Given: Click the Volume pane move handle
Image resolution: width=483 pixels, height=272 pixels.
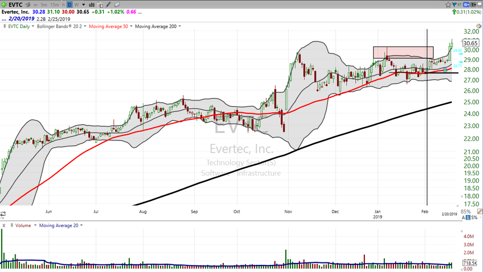Looking at the screenshot, I should [12, 226].
